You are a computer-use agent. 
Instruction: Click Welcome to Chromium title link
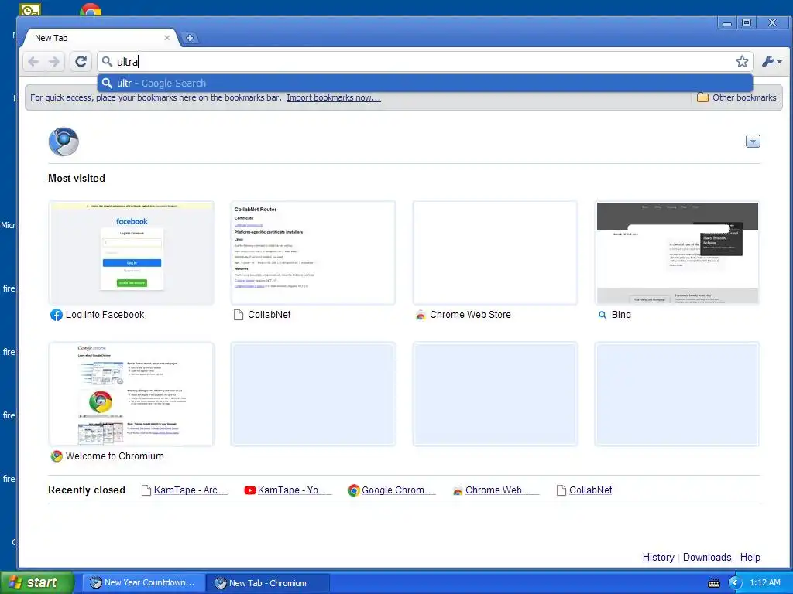tap(115, 456)
